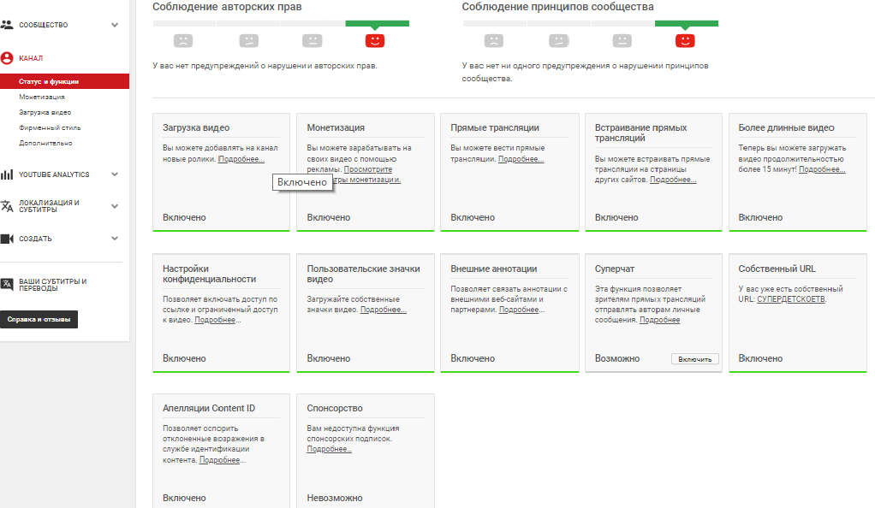Screen dimensions: 875x508
Task: Click the Create video camera icon
Action: [x=7, y=239]
